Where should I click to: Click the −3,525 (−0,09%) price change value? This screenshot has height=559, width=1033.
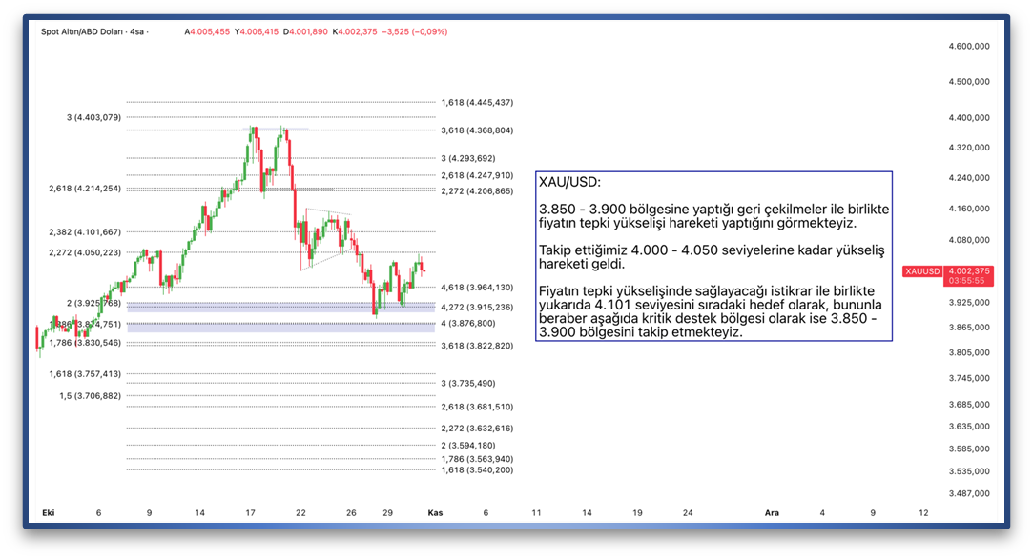click(x=415, y=31)
